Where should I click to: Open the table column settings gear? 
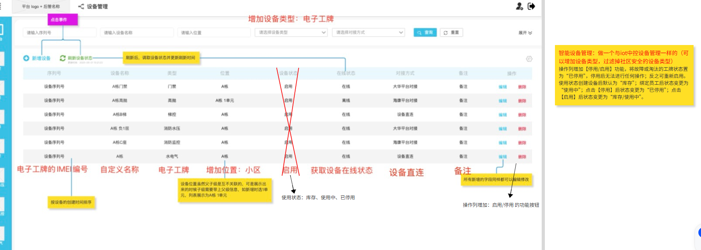tap(529, 59)
